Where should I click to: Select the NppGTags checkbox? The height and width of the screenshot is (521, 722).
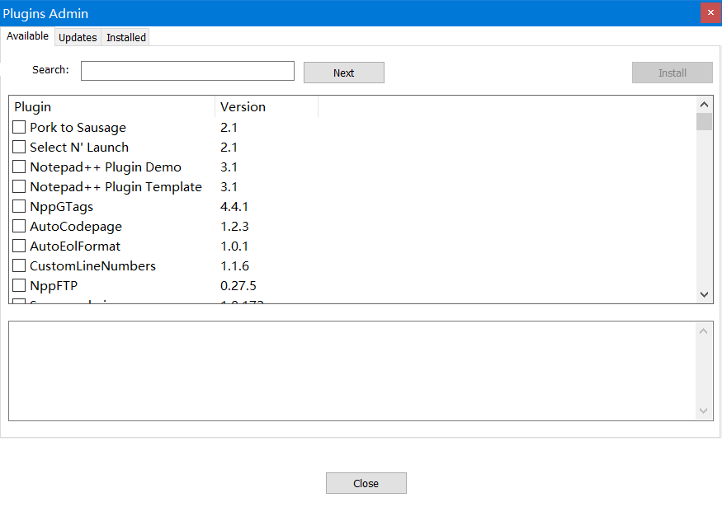(19, 206)
